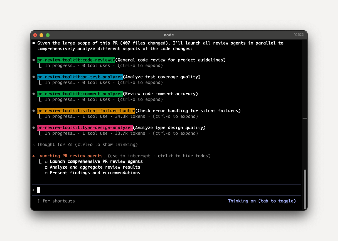The image size is (338, 241).
Task: Click the status dot beside code-reviewer agent
Action: [34, 60]
